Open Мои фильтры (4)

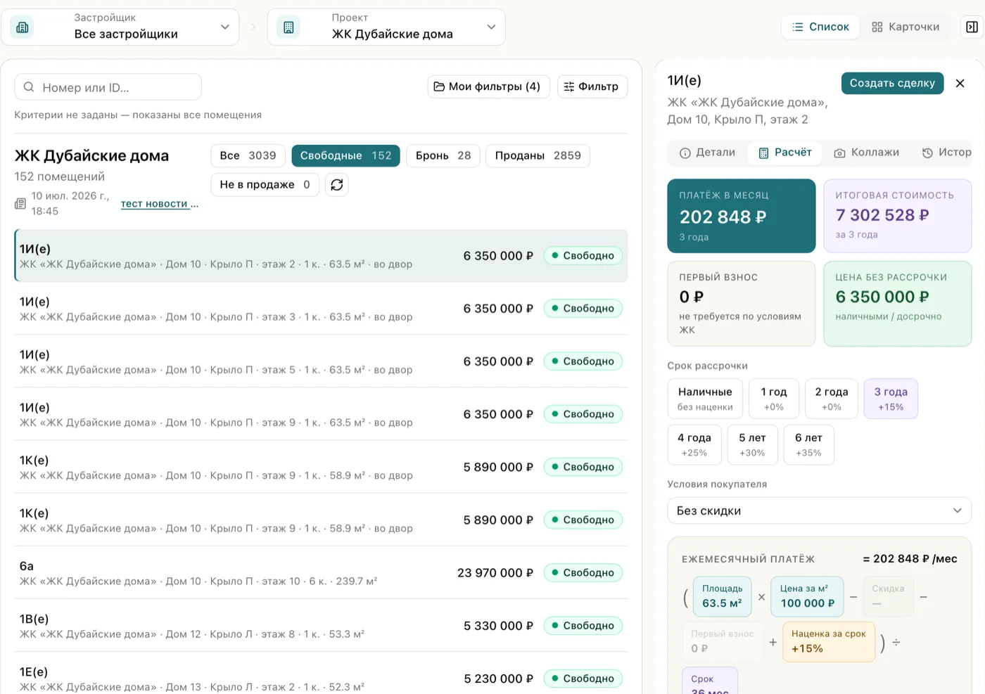tap(488, 86)
